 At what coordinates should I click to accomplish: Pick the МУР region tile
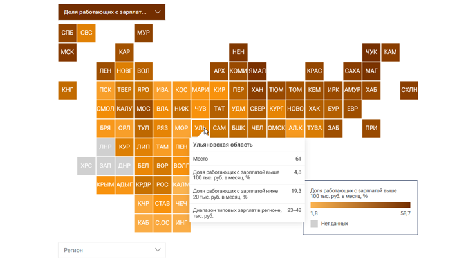tap(144, 33)
